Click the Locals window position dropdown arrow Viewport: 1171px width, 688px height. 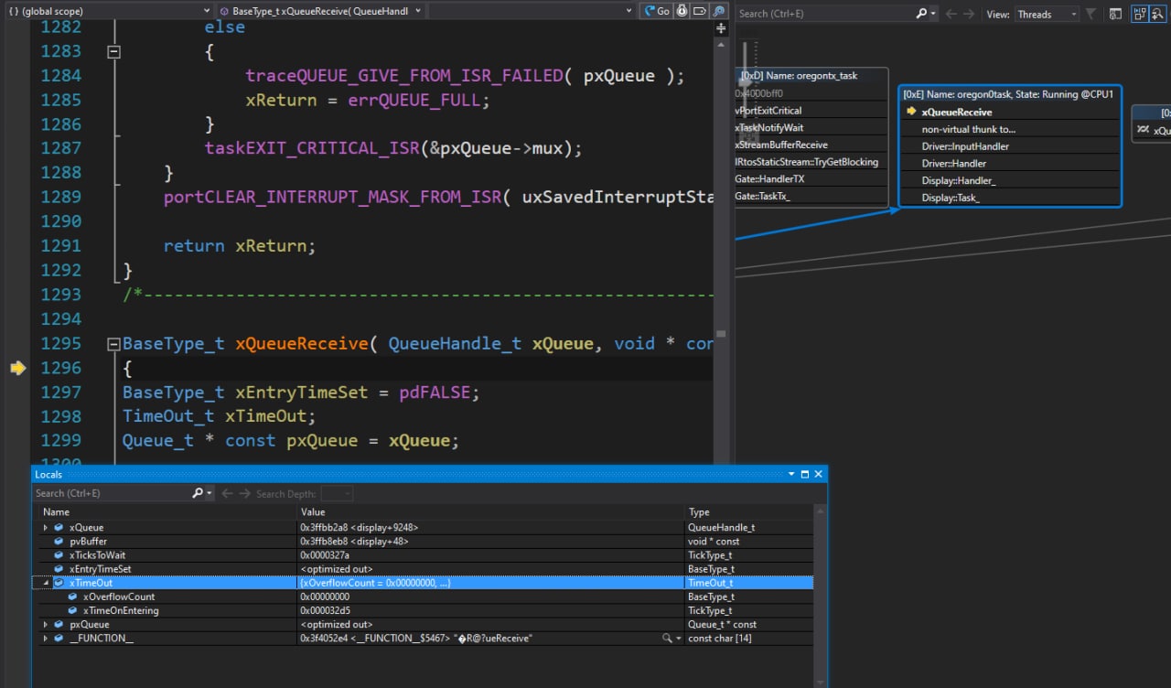click(791, 474)
